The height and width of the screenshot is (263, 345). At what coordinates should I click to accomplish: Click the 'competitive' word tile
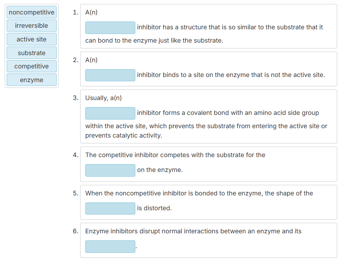point(31,66)
